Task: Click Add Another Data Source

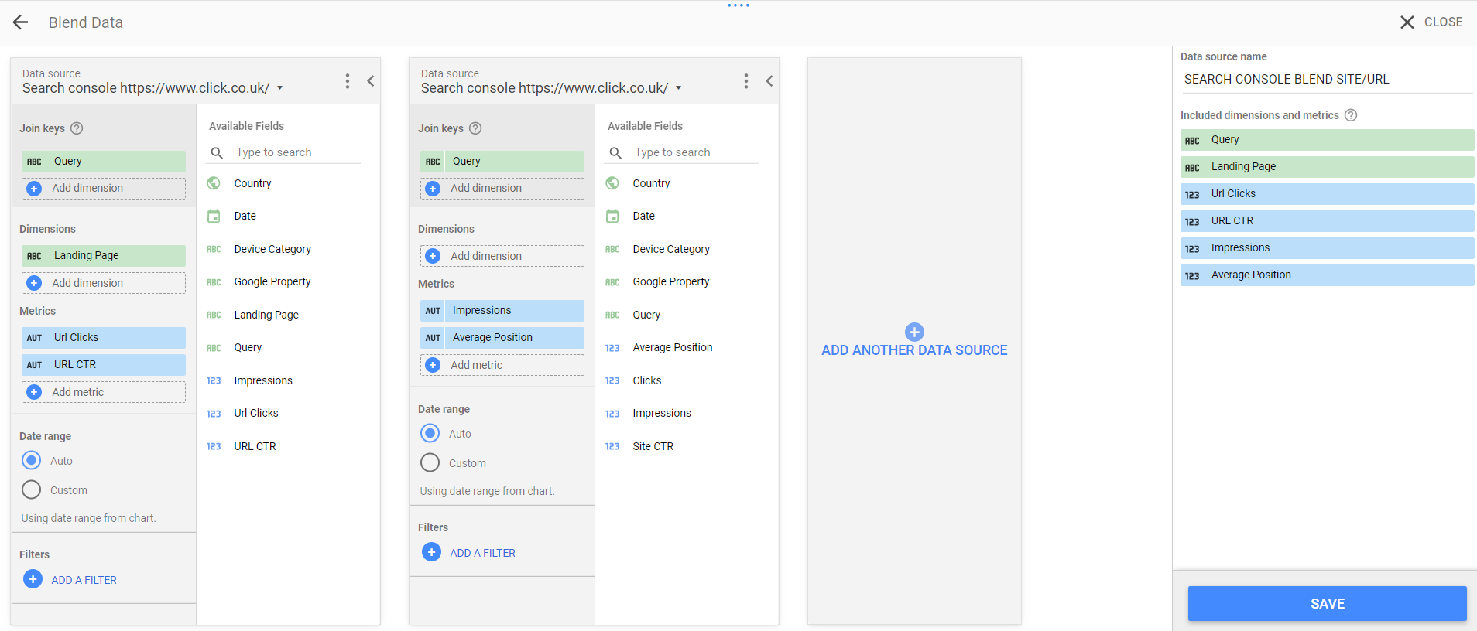Action: click(914, 342)
